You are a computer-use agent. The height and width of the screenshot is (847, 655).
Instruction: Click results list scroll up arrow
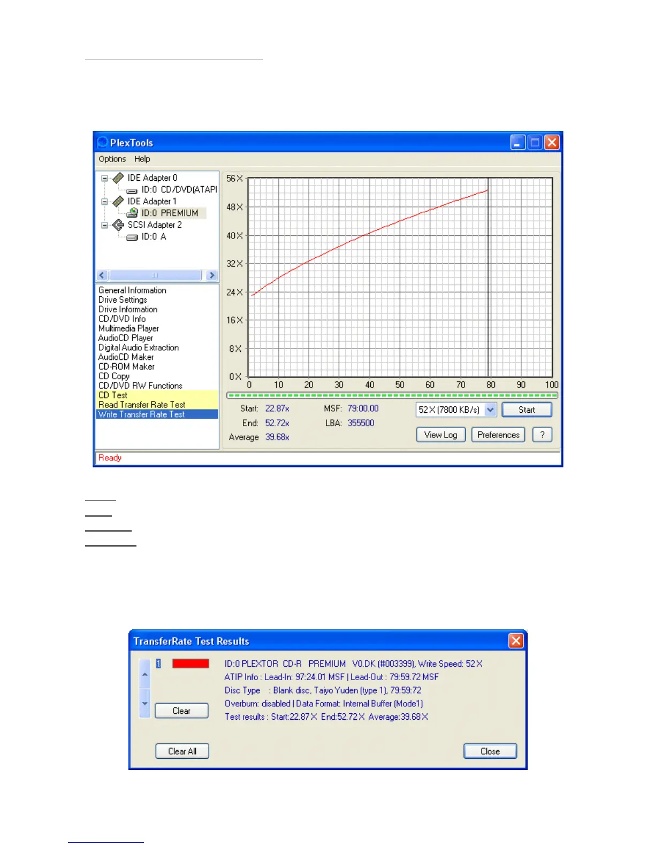144,674
